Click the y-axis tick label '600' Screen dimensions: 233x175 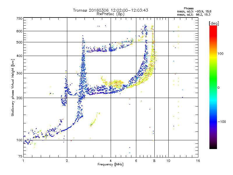point(19,31)
